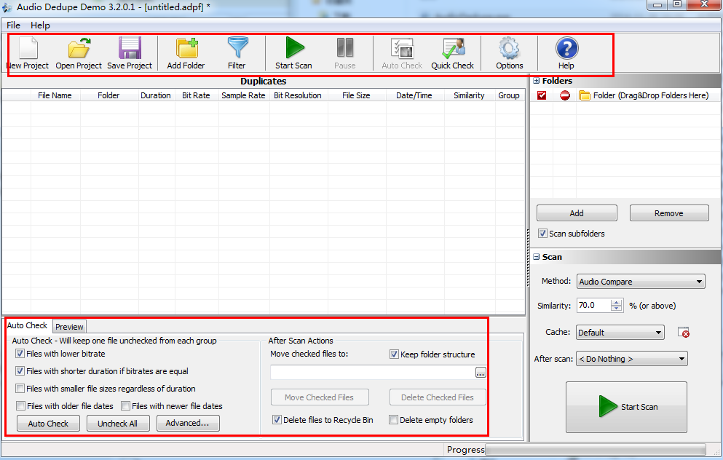Open the File menu
Viewport: 723px width, 460px height.
[13, 25]
